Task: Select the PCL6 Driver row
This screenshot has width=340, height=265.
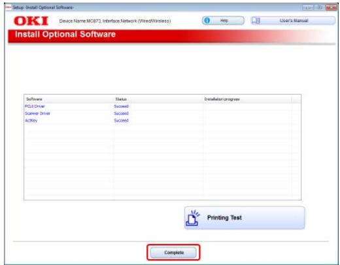Action: click(x=162, y=106)
